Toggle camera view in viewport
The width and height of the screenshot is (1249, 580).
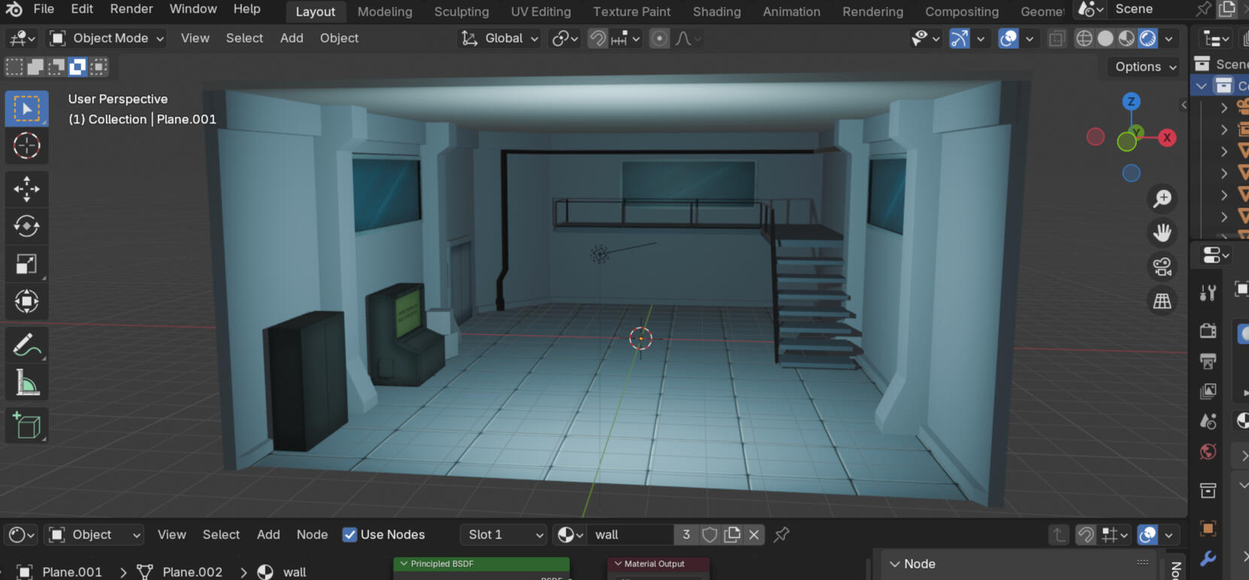coord(1162,266)
